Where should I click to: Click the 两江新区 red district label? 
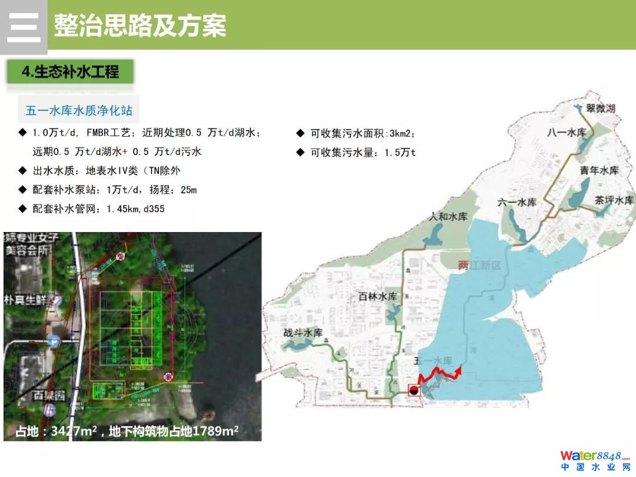[479, 266]
